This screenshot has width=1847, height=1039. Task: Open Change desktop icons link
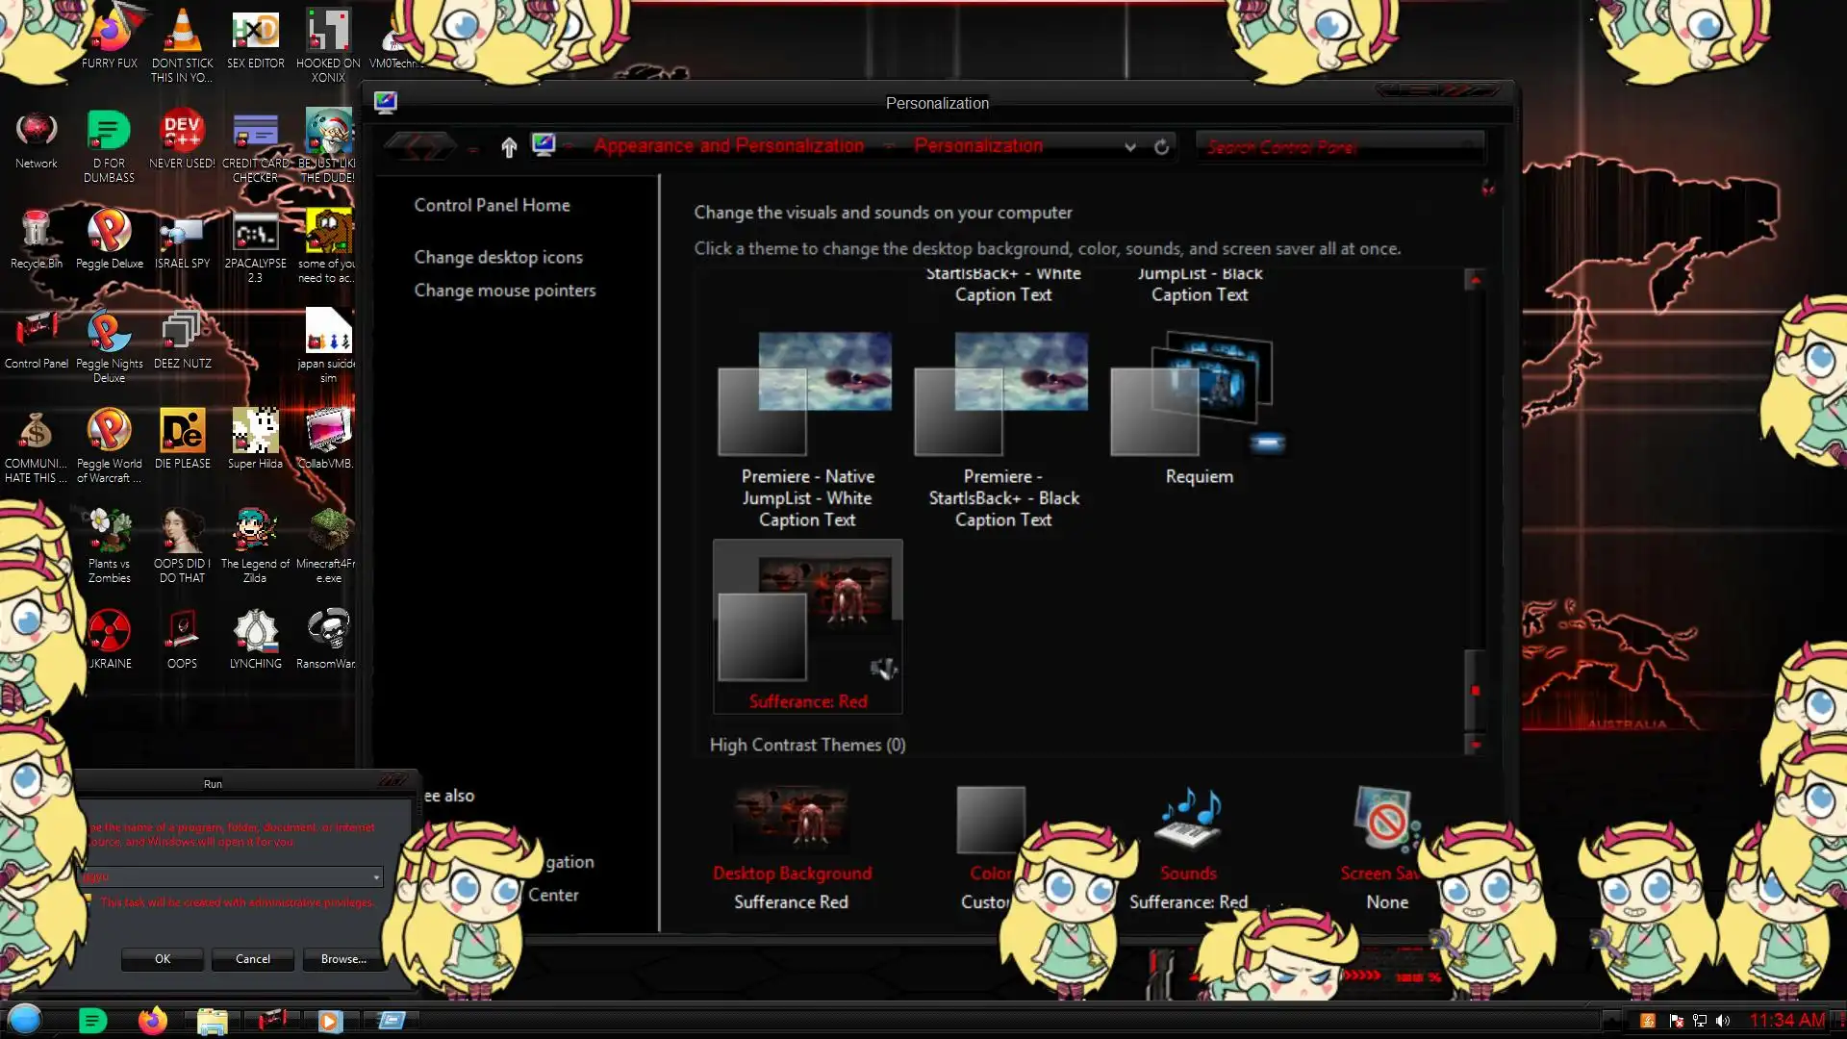click(497, 257)
